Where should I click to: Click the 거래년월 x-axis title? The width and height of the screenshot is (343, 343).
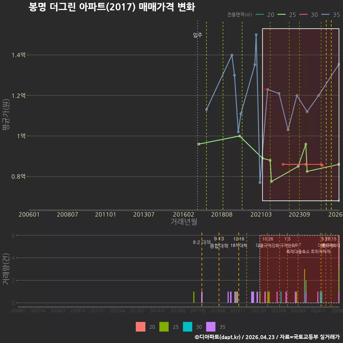184,222
